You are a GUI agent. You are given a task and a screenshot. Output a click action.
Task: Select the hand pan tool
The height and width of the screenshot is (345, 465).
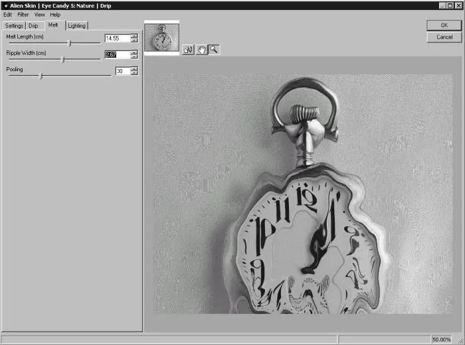coord(201,50)
